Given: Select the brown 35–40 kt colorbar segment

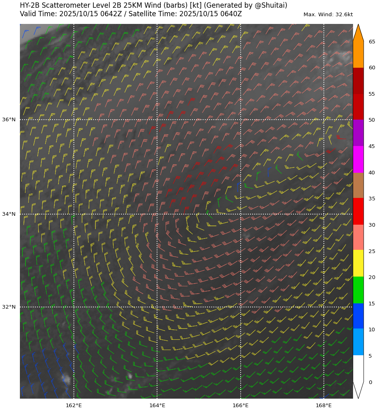Looking at the screenshot, I should tap(358, 185).
